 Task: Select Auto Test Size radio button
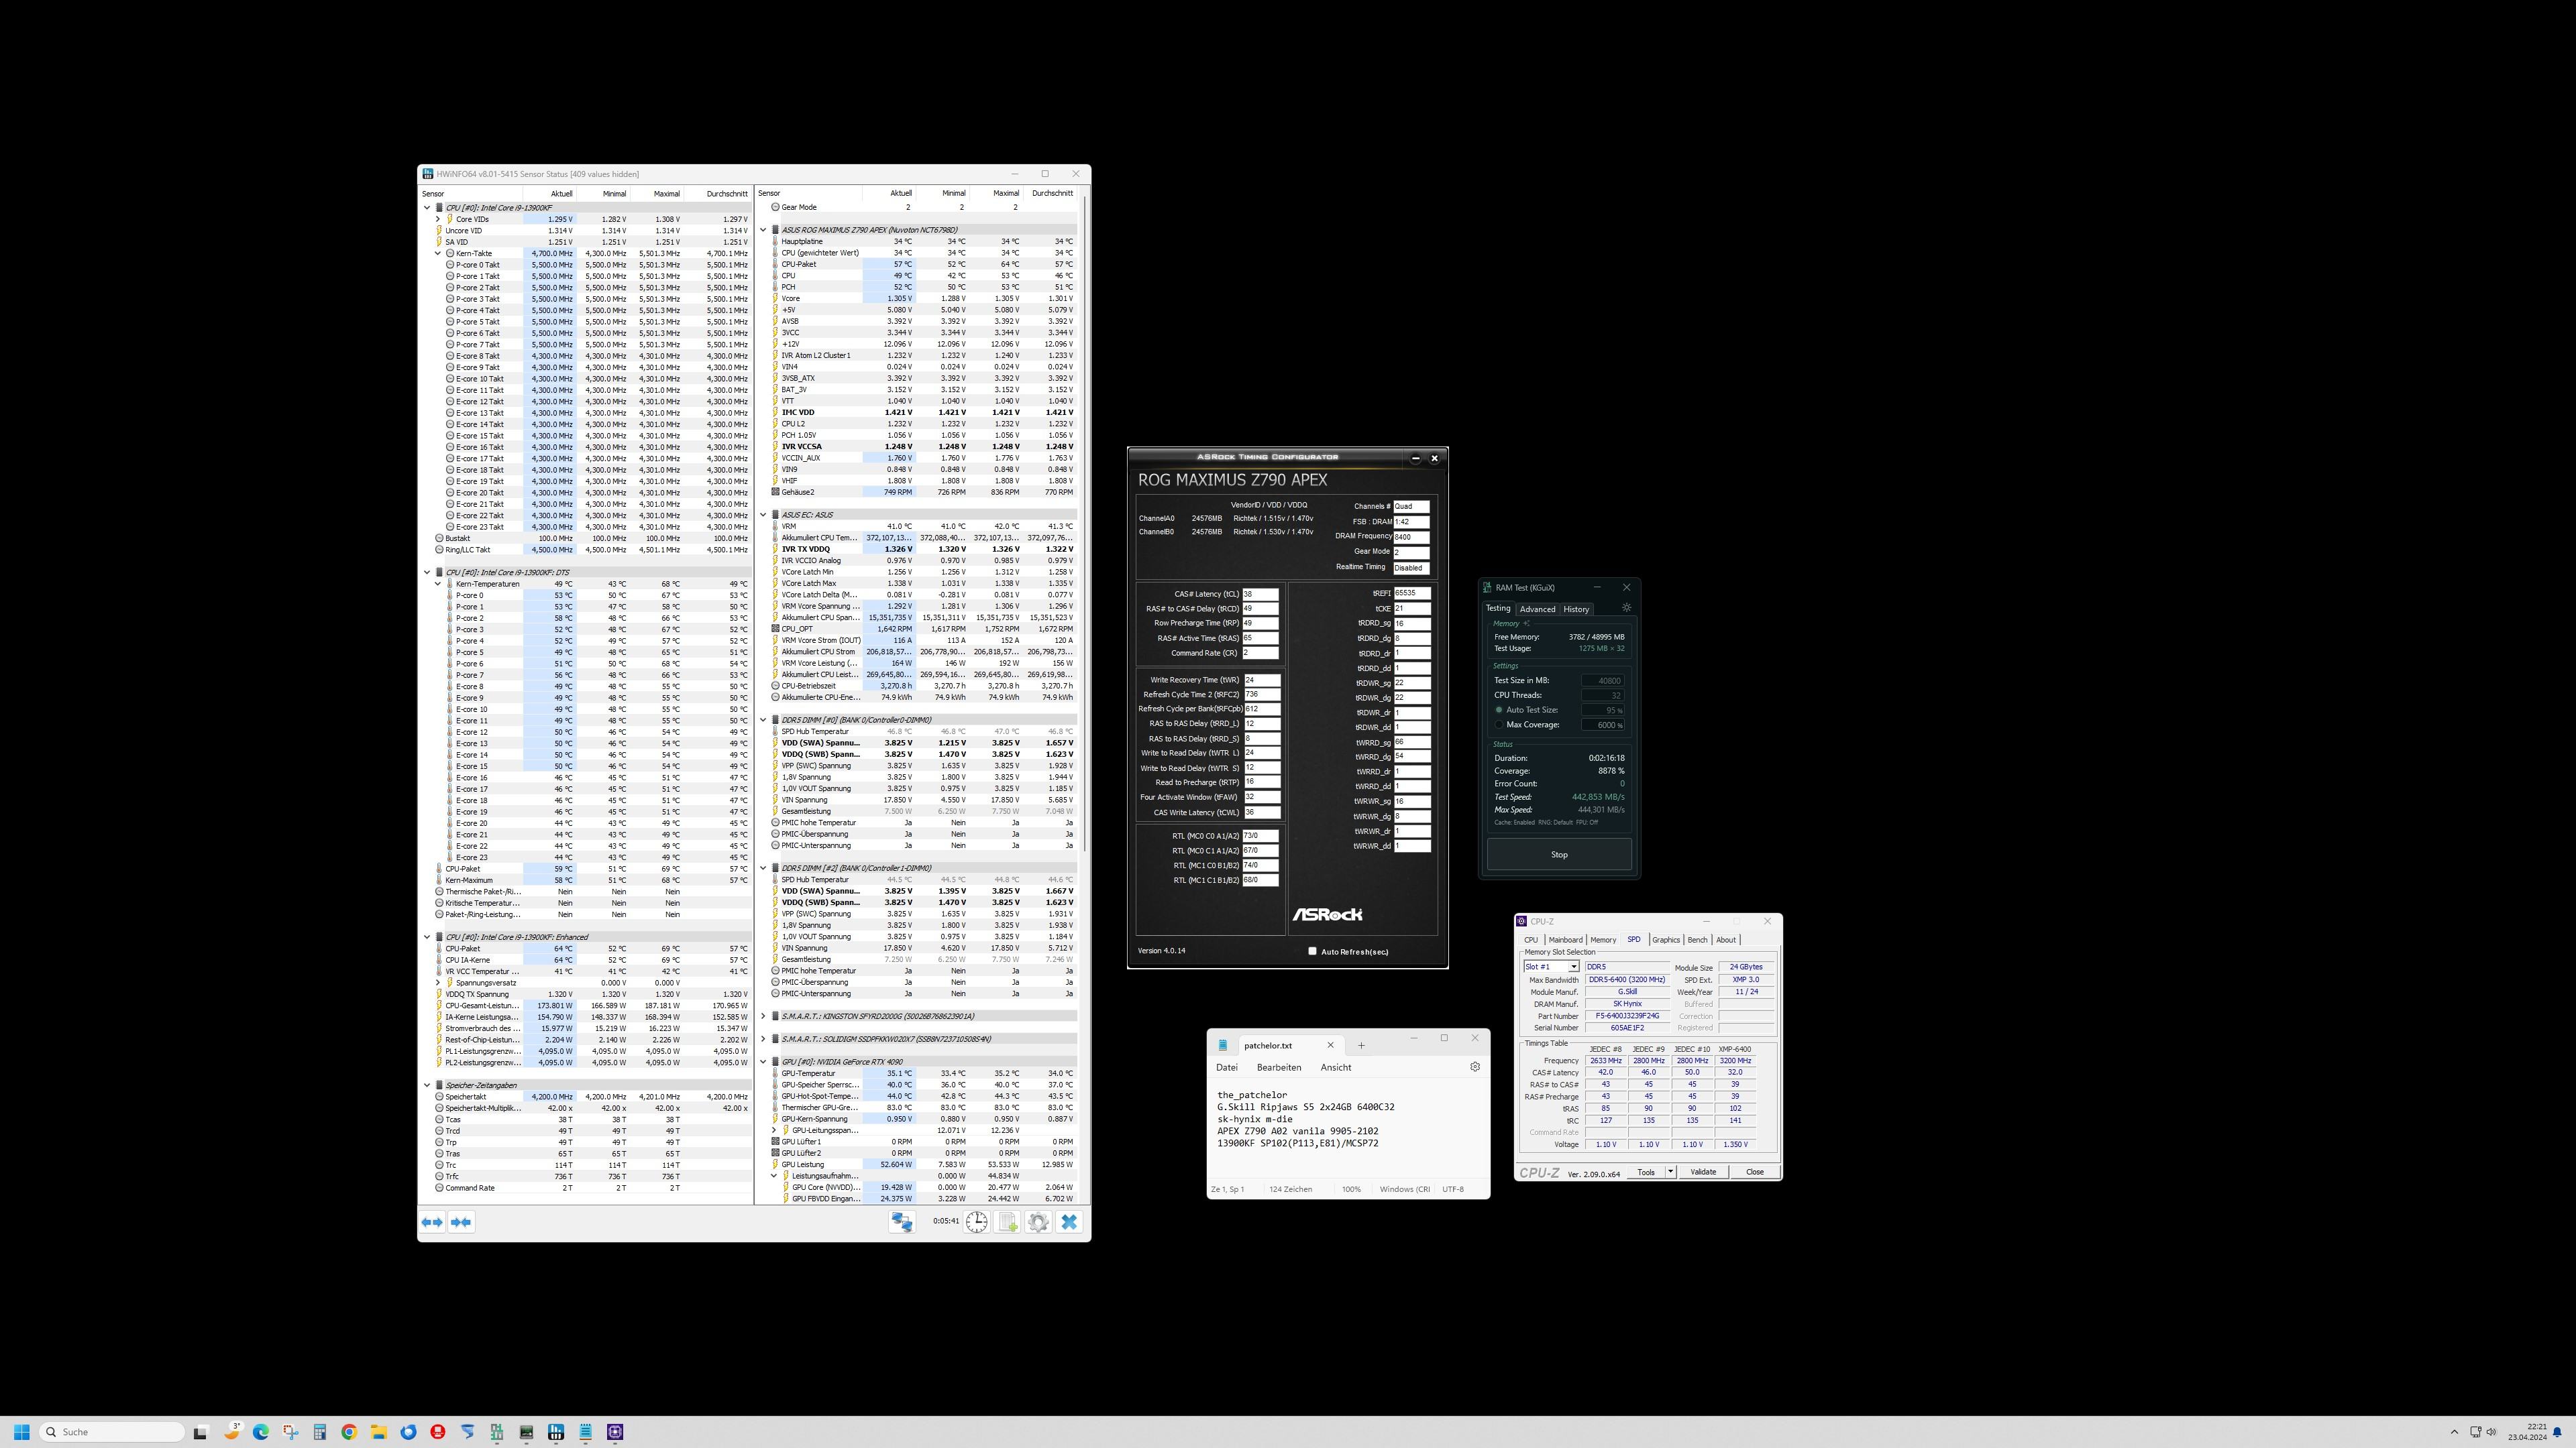tap(1499, 711)
